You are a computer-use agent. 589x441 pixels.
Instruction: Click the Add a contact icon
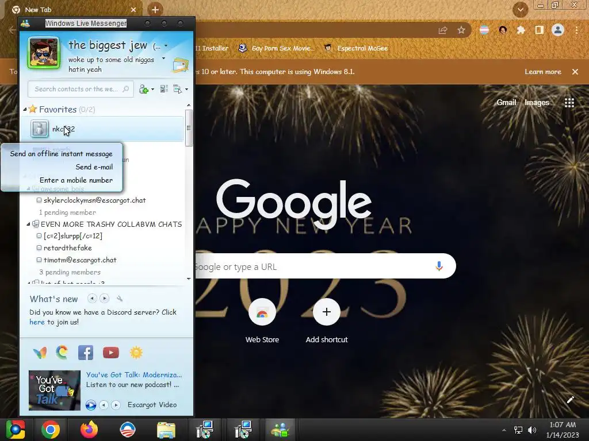(x=143, y=89)
